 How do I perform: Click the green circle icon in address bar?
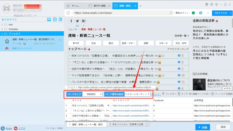click(193, 13)
